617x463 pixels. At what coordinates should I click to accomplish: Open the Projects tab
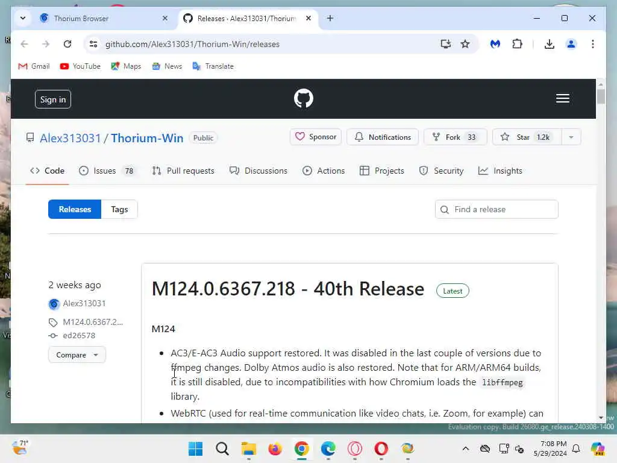coord(381,171)
